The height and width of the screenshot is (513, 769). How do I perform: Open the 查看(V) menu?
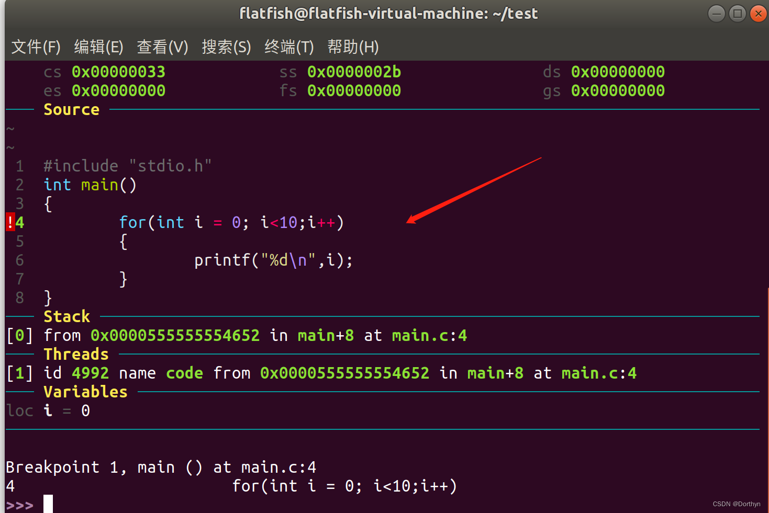point(162,47)
